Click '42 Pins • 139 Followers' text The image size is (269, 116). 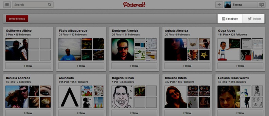click(x=232, y=82)
